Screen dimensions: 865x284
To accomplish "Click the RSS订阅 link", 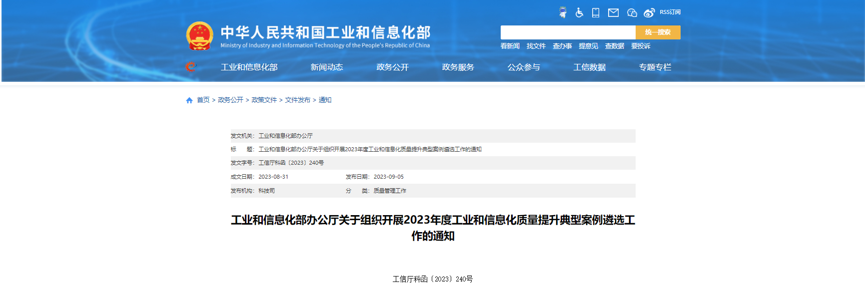I will [670, 12].
